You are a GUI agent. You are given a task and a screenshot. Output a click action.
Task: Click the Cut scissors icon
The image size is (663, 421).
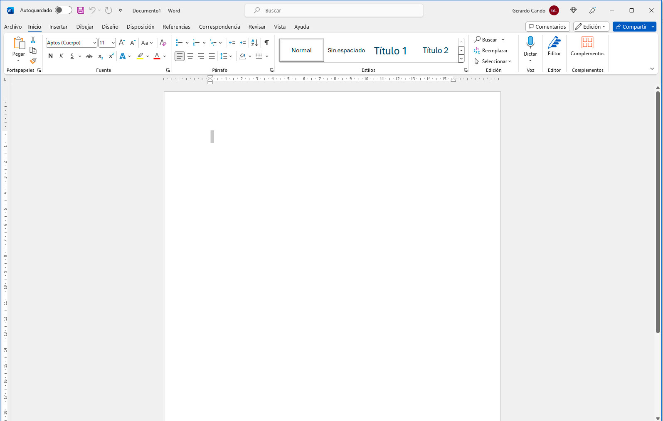coord(33,40)
